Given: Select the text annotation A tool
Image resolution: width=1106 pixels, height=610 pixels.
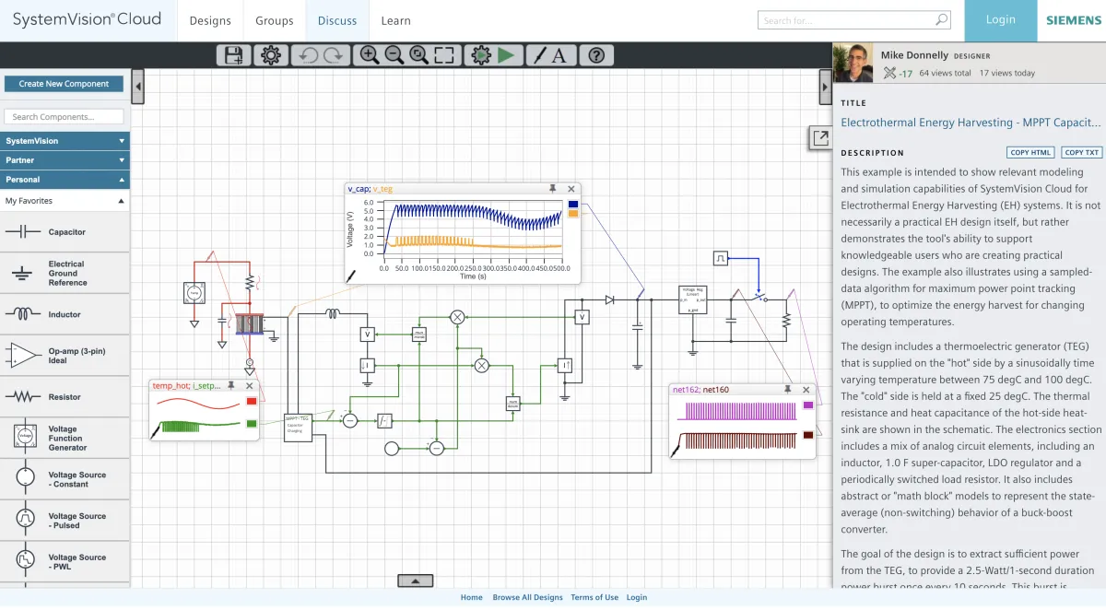Looking at the screenshot, I should [559, 55].
